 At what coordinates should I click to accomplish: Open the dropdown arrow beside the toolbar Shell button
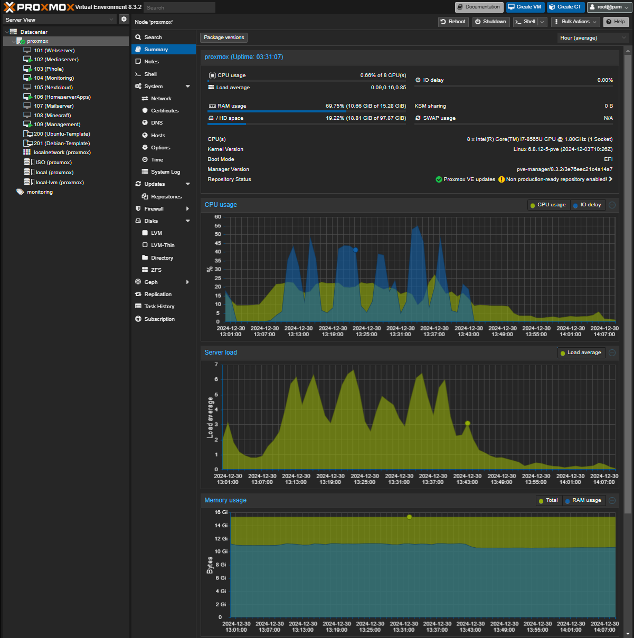[542, 22]
